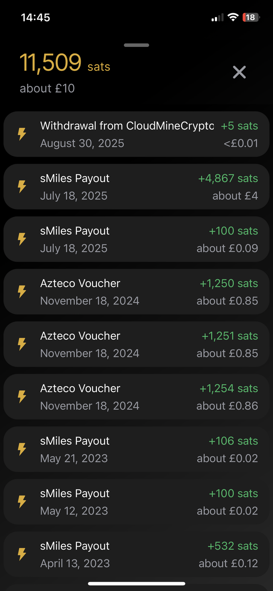Tap lightning icon of May 21 payout
This screenshot has height=591, width=273.
[x=21, y=449]
